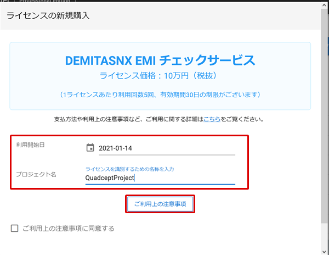The height and width of the screenshot is (255, 329).
Task: Follow the こちら details link
Action: click(x=212, y=119)
